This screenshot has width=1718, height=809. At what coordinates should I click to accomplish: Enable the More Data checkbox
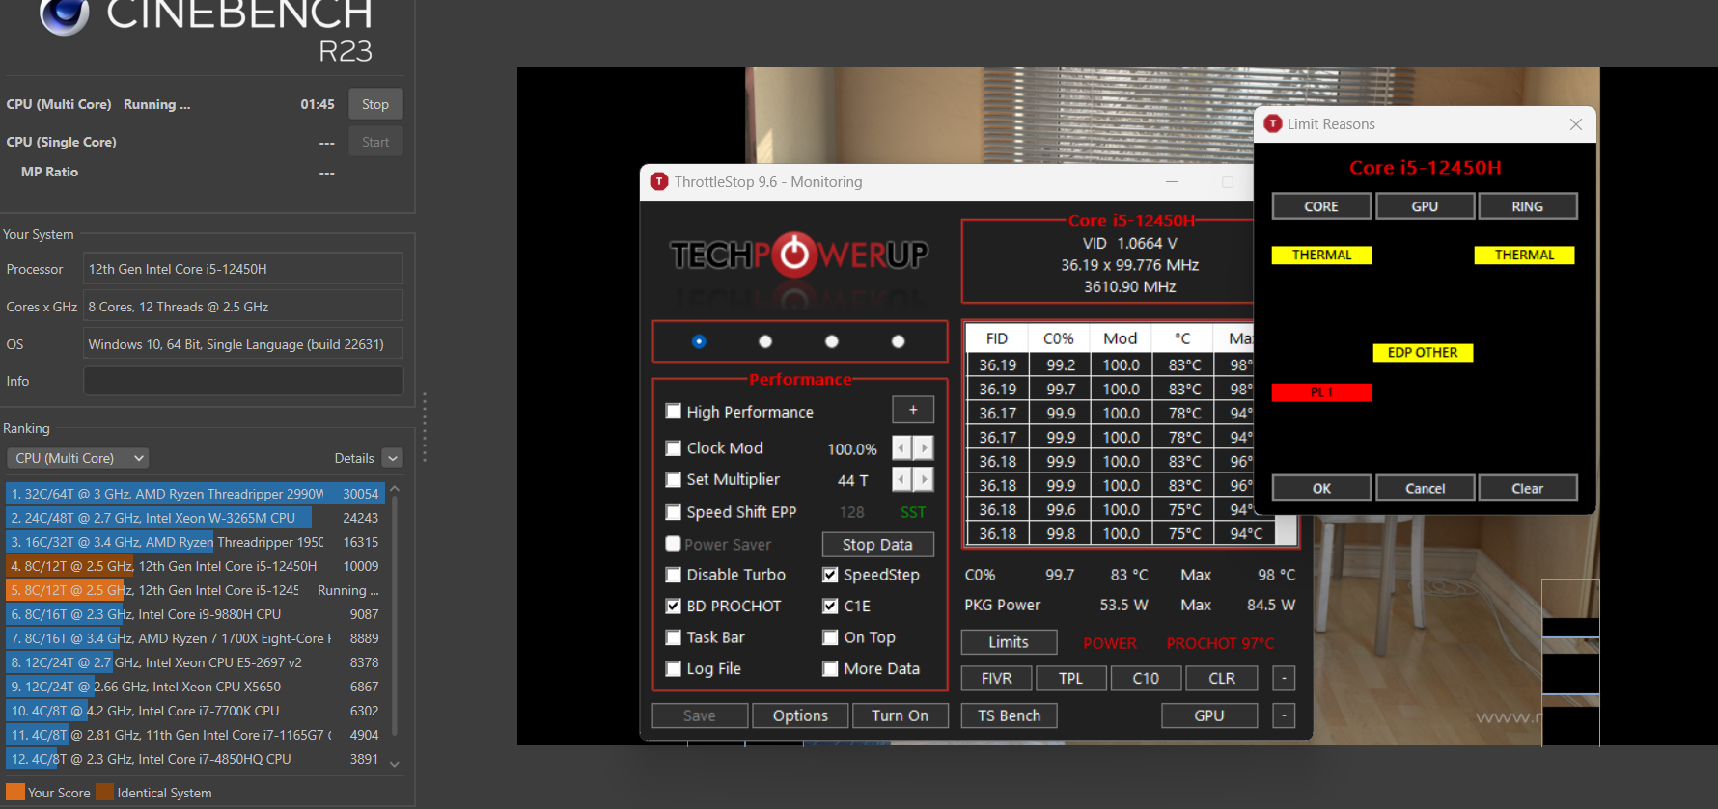point(830,668)
